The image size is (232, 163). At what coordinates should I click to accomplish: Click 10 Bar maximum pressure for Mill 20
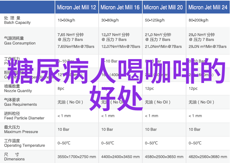(151, 129)
